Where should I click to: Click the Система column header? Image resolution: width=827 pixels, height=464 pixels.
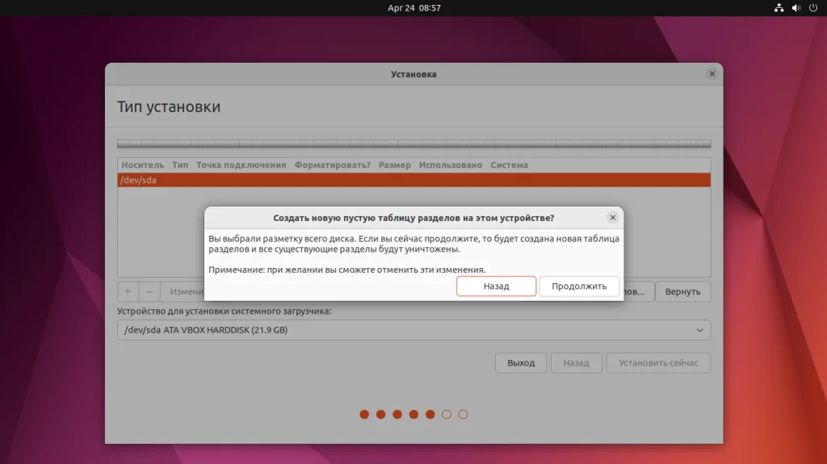[509, 165]
